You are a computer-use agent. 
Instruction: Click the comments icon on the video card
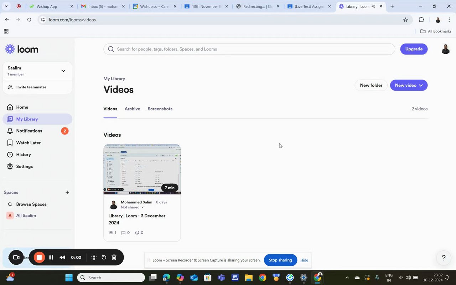pyautogui.click(x=123, y=233)
